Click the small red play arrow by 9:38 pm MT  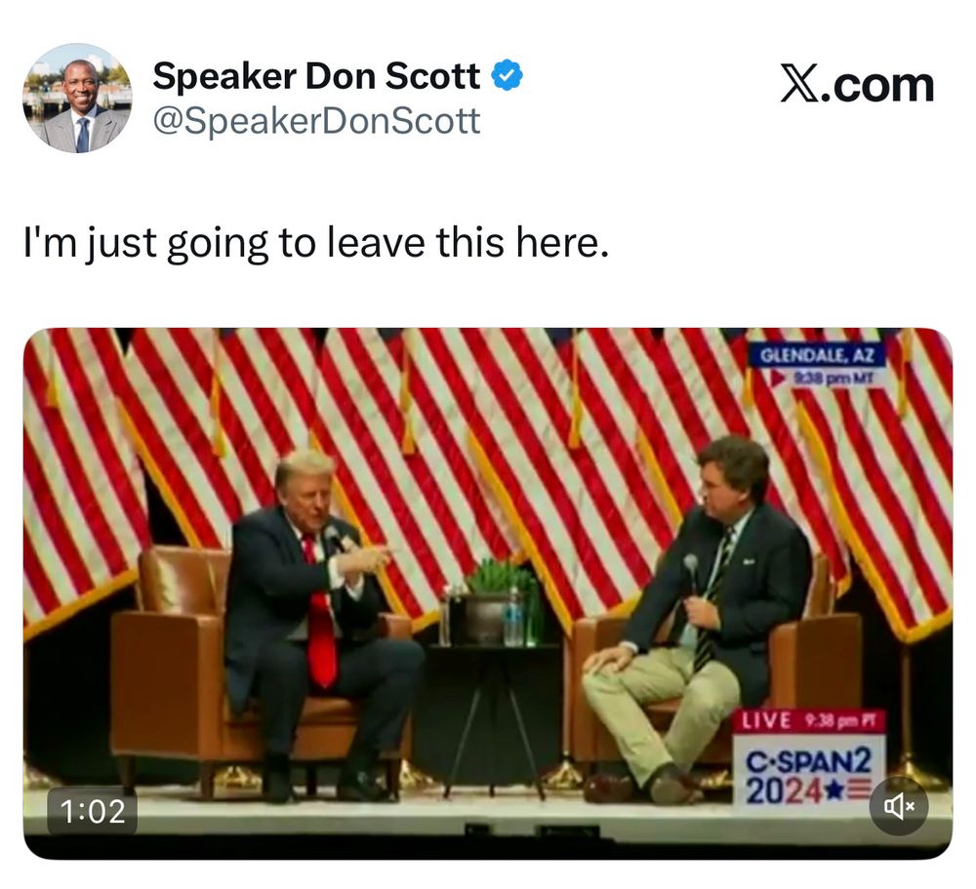778,378
